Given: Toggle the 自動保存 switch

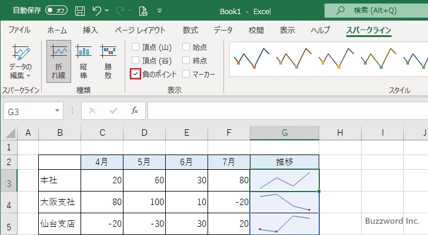Looking at the screenshot, I should [56, 11].
